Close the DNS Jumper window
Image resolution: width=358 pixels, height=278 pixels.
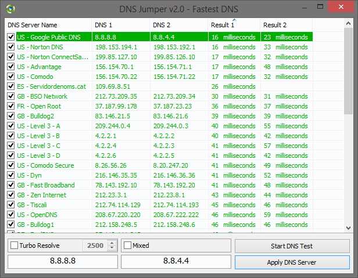[x=341, y=6]
